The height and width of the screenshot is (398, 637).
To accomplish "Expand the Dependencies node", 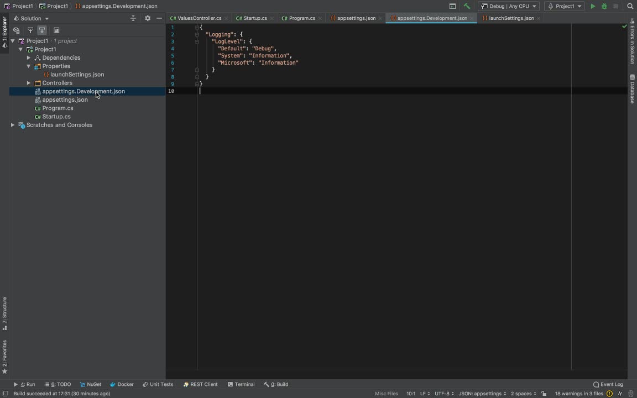I will click(28, 57).
